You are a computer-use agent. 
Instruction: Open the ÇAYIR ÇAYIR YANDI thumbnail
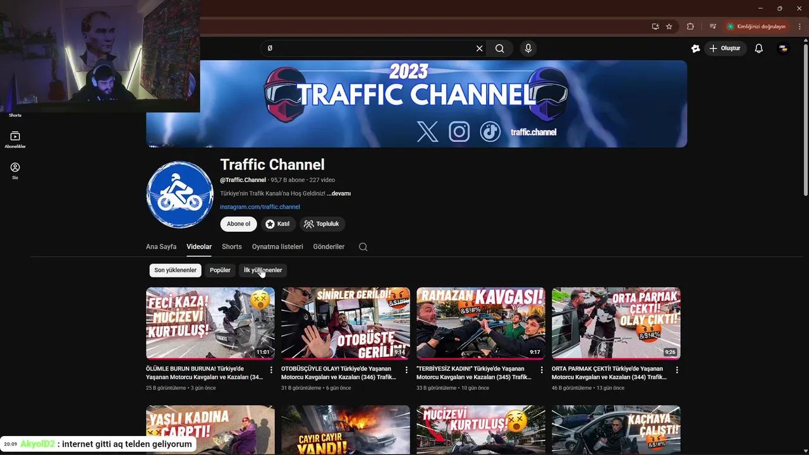point(346,430)
